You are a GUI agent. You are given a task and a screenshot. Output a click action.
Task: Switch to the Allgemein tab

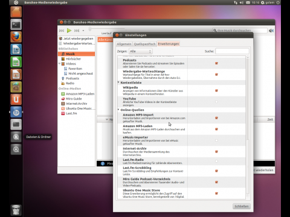(x=124, y=44)
